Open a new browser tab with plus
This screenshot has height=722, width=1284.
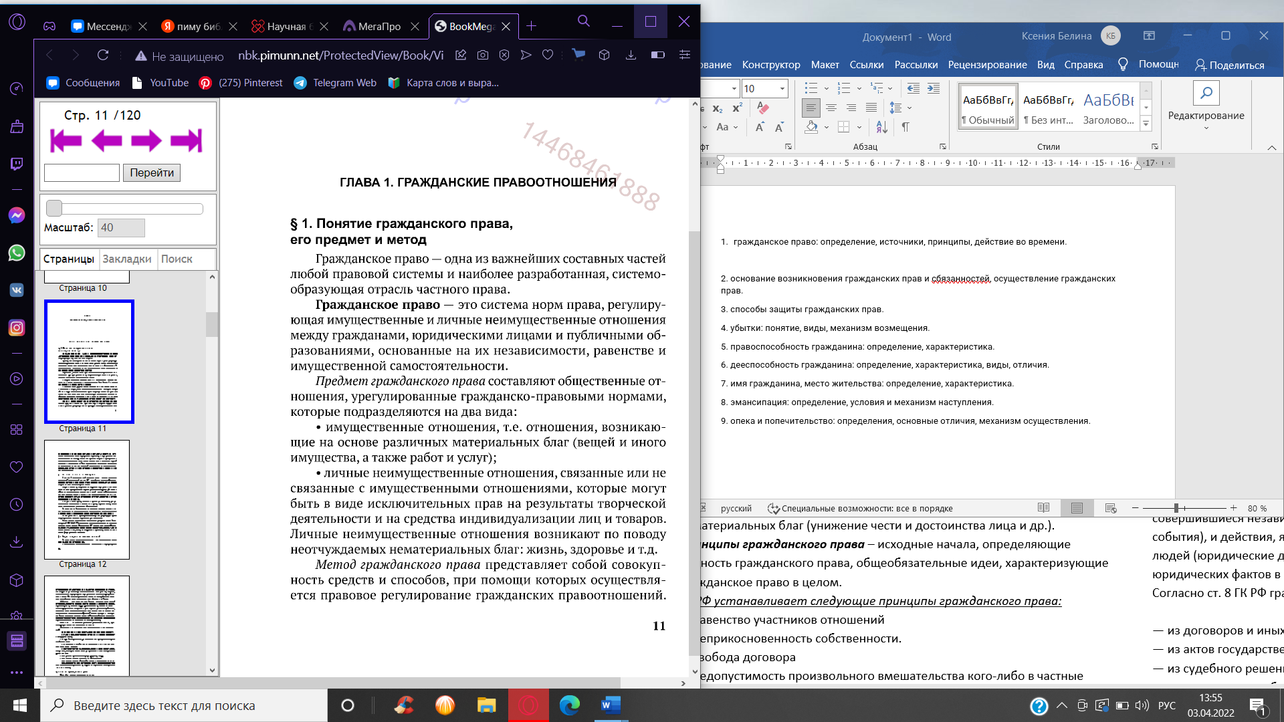[x=531, y=26]
